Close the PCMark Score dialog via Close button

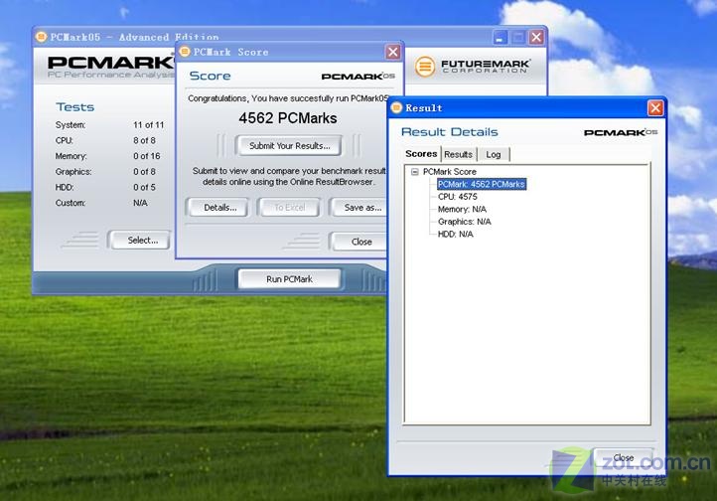(x=359, y=242)
